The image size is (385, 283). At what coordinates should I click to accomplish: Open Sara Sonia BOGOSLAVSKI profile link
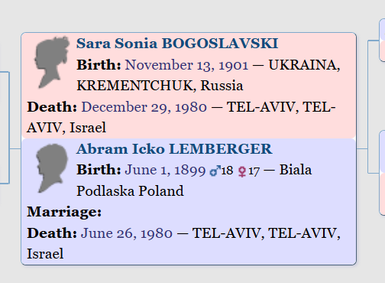[x=177, y=44]
